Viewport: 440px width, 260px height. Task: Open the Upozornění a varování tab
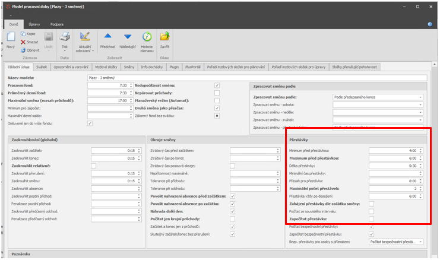pyautogui.click(x=71, y=67)
